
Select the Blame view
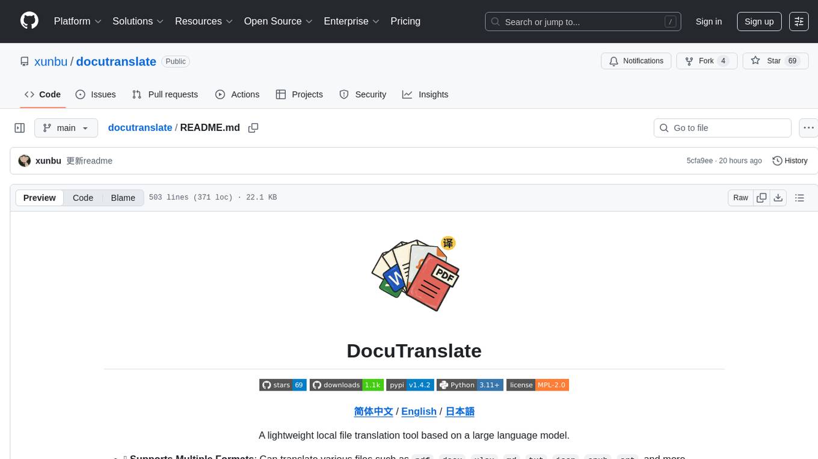(123, 198)
